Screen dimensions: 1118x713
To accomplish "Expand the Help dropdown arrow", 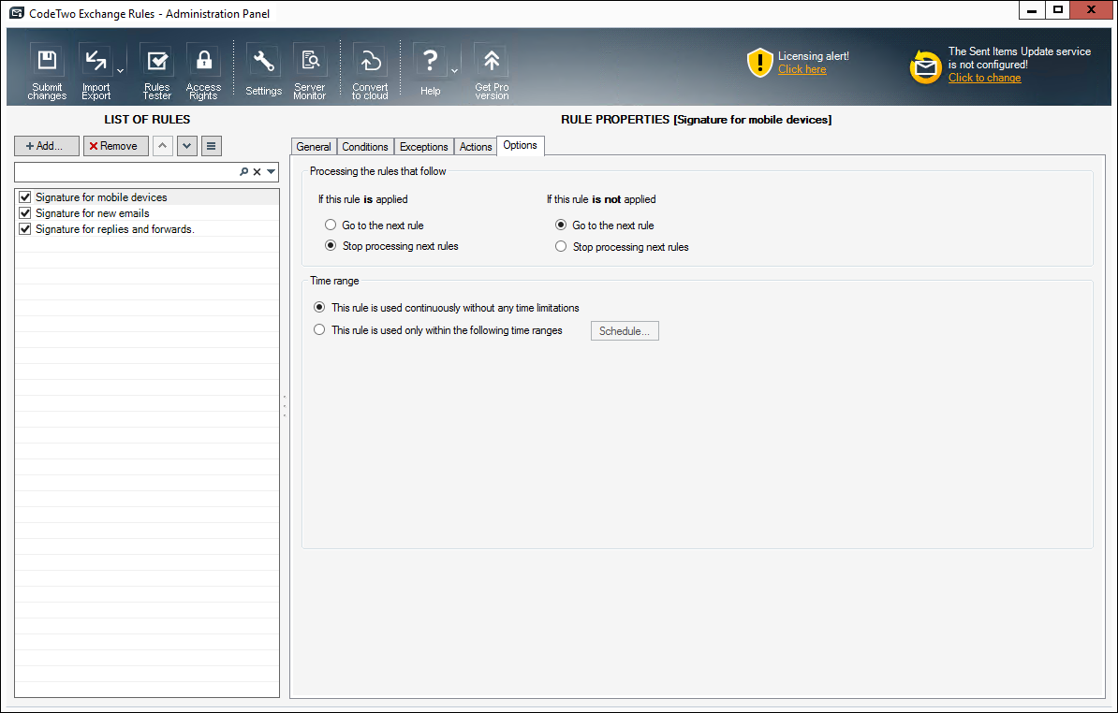I will (454, 71).
